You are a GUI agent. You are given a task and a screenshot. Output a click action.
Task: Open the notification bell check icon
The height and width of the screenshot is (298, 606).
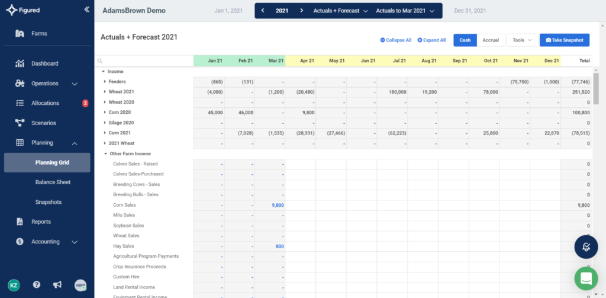586,246
